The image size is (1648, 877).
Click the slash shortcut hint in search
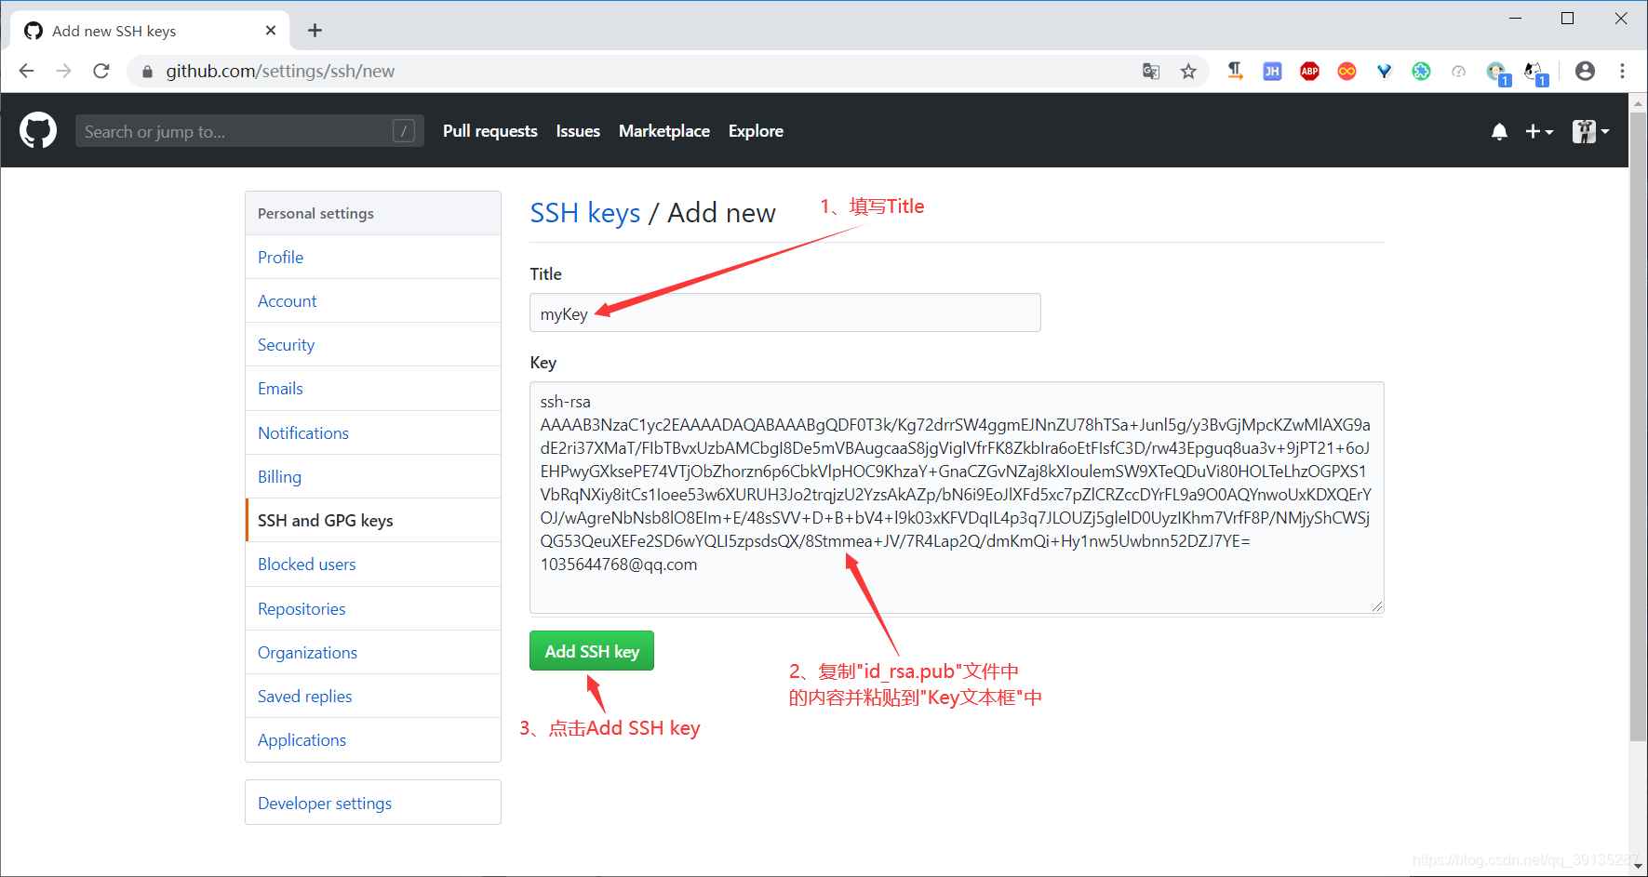point(403,131)
